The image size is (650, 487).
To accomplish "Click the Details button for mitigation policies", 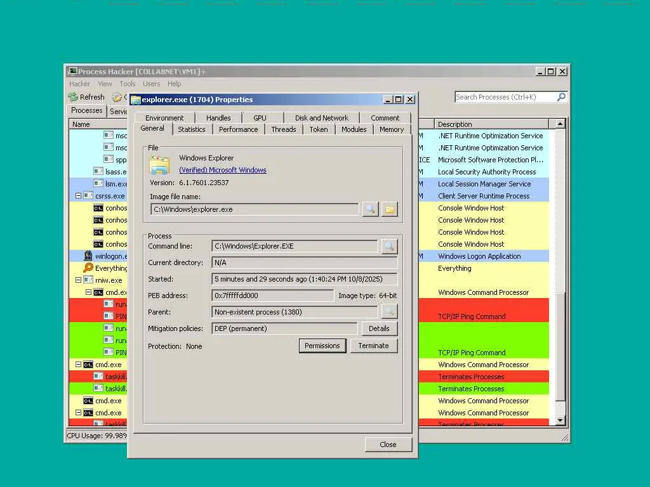I will point(379,328).
